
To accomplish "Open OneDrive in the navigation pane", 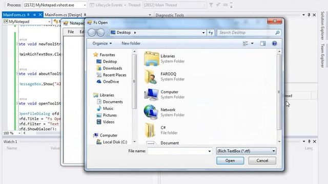I will coord(111,82).
